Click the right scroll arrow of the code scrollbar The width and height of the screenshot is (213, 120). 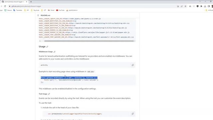[134, 41]
